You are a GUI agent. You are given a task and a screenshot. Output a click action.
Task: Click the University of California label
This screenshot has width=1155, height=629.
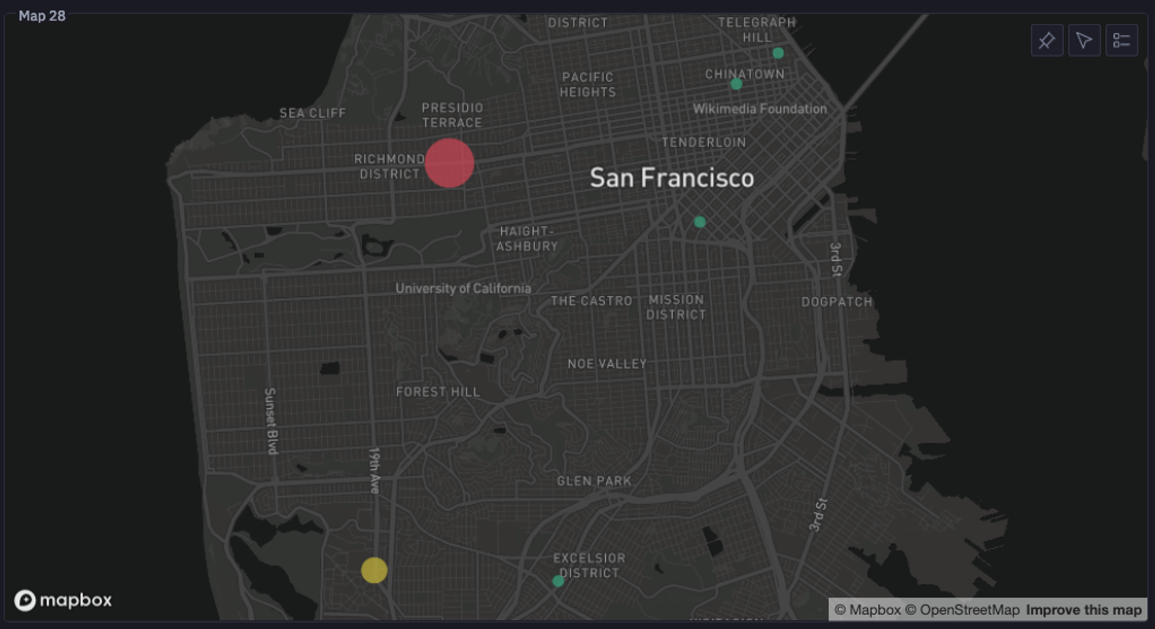click(463, 289)
